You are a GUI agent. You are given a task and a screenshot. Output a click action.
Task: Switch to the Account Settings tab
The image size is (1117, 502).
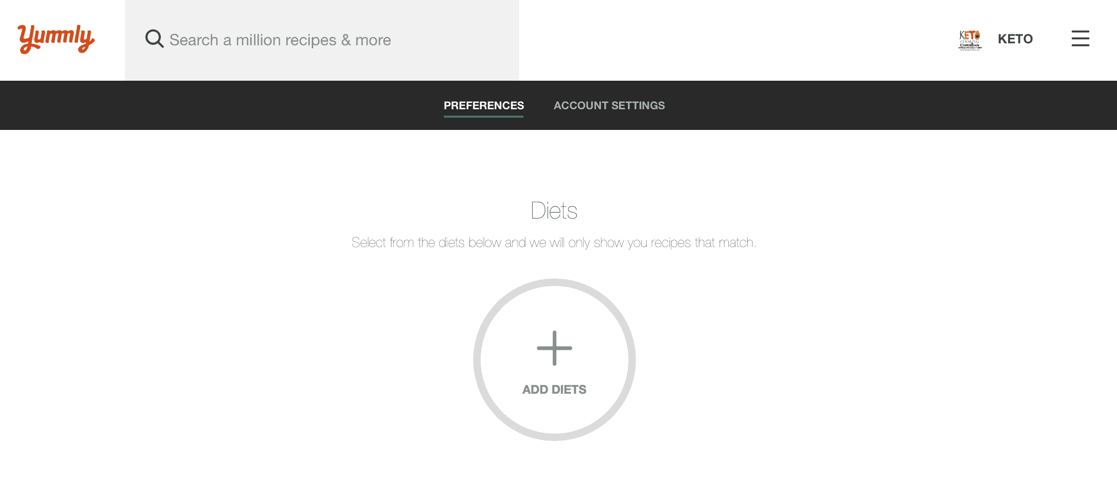(x=609, y=105)
